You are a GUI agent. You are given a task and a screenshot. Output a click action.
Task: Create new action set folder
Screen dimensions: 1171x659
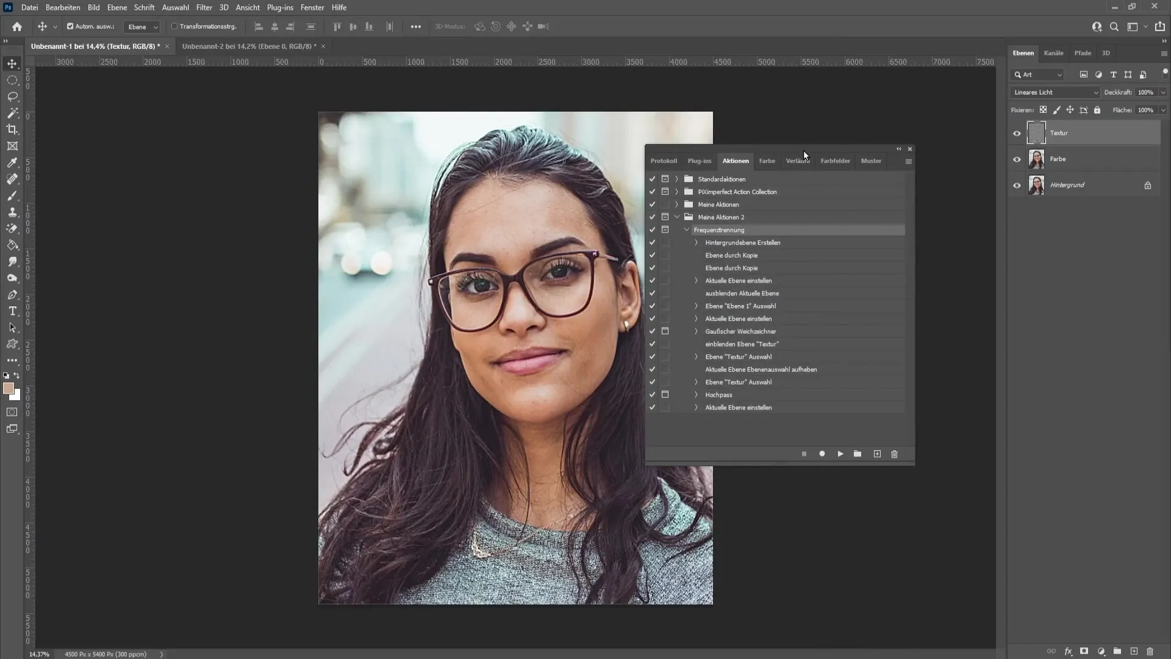pyautogui.click(x=858, y=454)
